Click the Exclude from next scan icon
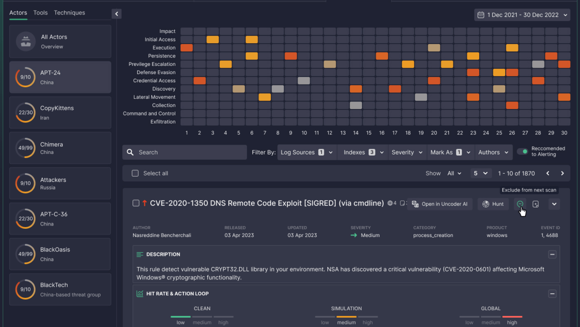Viewport: 580px width, 327px height. click(x=520, y=204)
